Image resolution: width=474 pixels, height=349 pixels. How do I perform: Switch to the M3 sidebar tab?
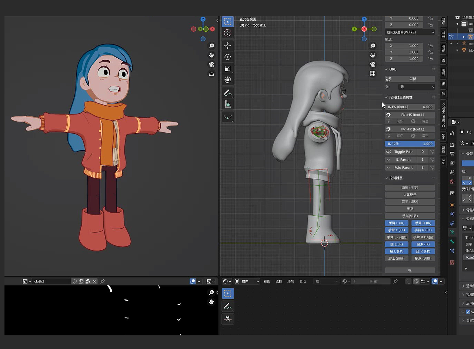[x=444, y=161]
